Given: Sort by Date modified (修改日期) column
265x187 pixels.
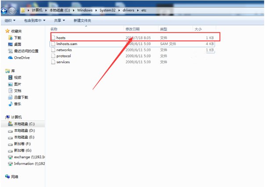Looking at the screenshot, I should point(133,29).
